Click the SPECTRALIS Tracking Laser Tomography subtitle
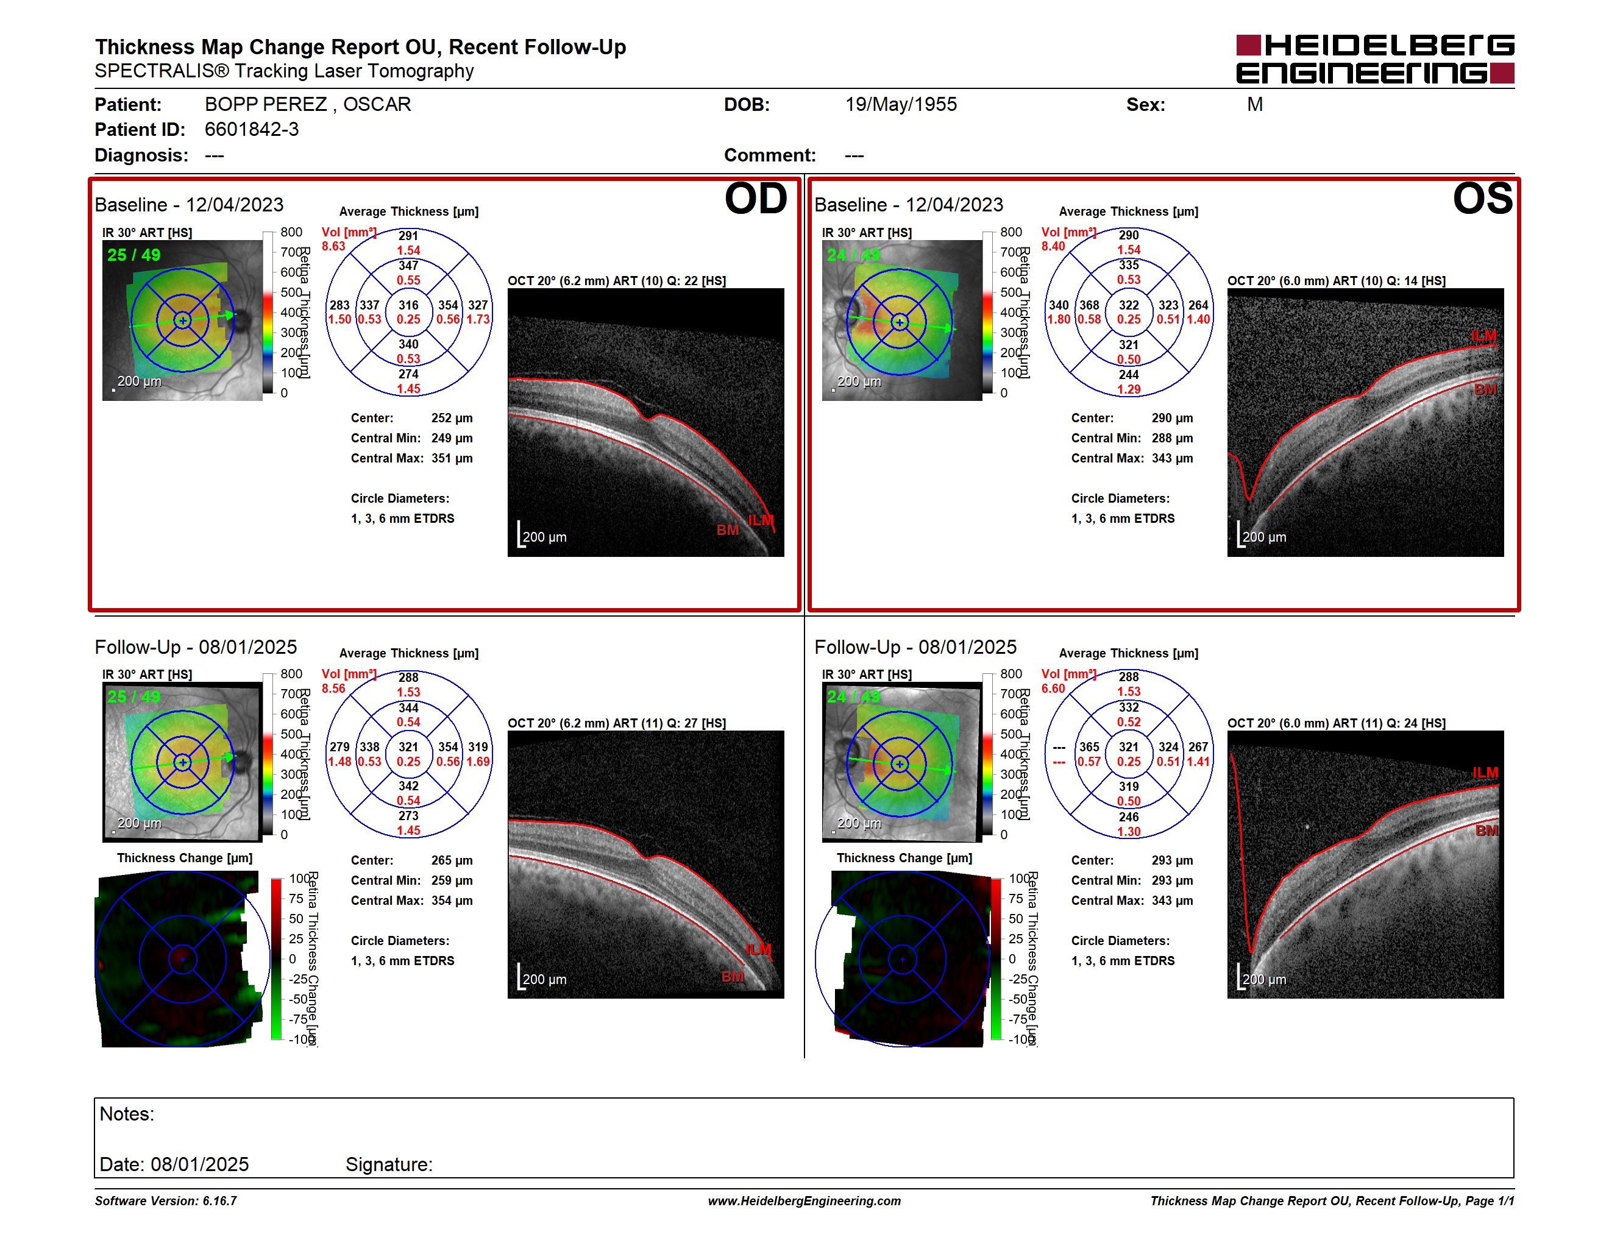Image resolution: width=1609 pixels, height=1243 pixels. 283,71
